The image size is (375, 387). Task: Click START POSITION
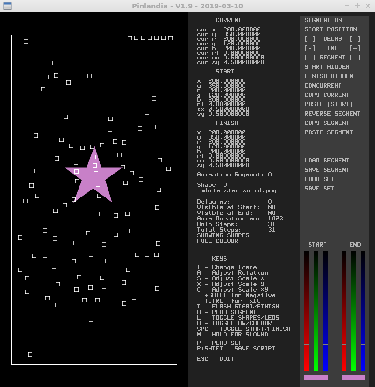[331, 29]
